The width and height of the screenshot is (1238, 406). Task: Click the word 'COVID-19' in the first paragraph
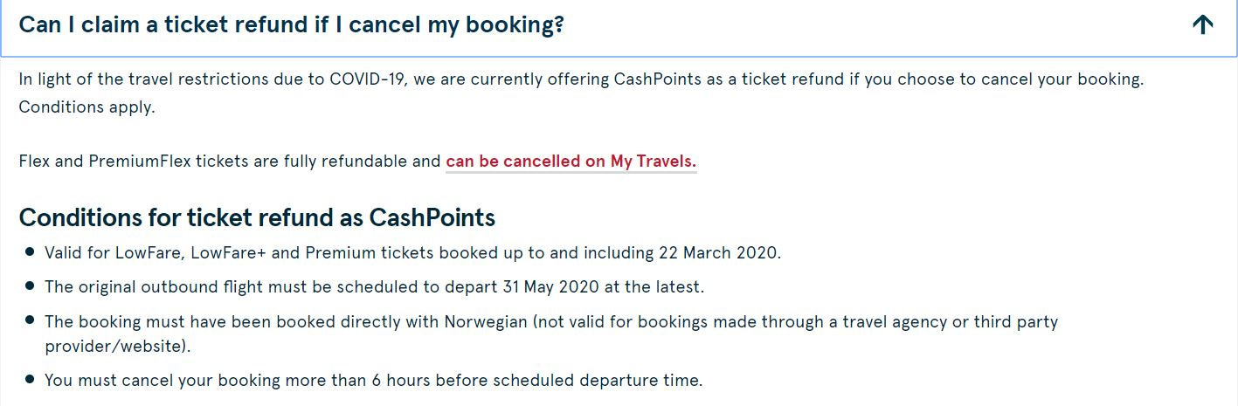click(368, 79)
